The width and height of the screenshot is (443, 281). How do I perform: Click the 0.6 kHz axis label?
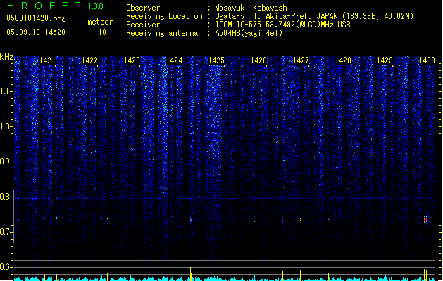(x=6, y=267)
